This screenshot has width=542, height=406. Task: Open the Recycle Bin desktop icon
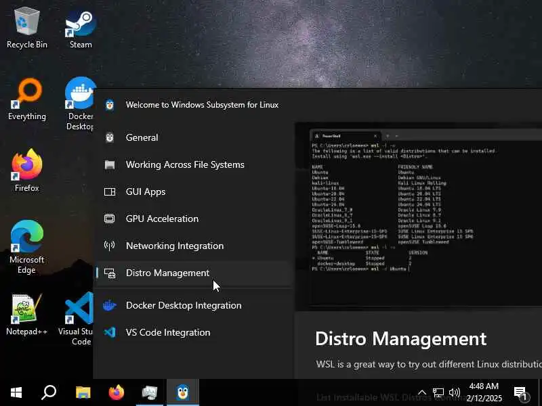point(26,28)
